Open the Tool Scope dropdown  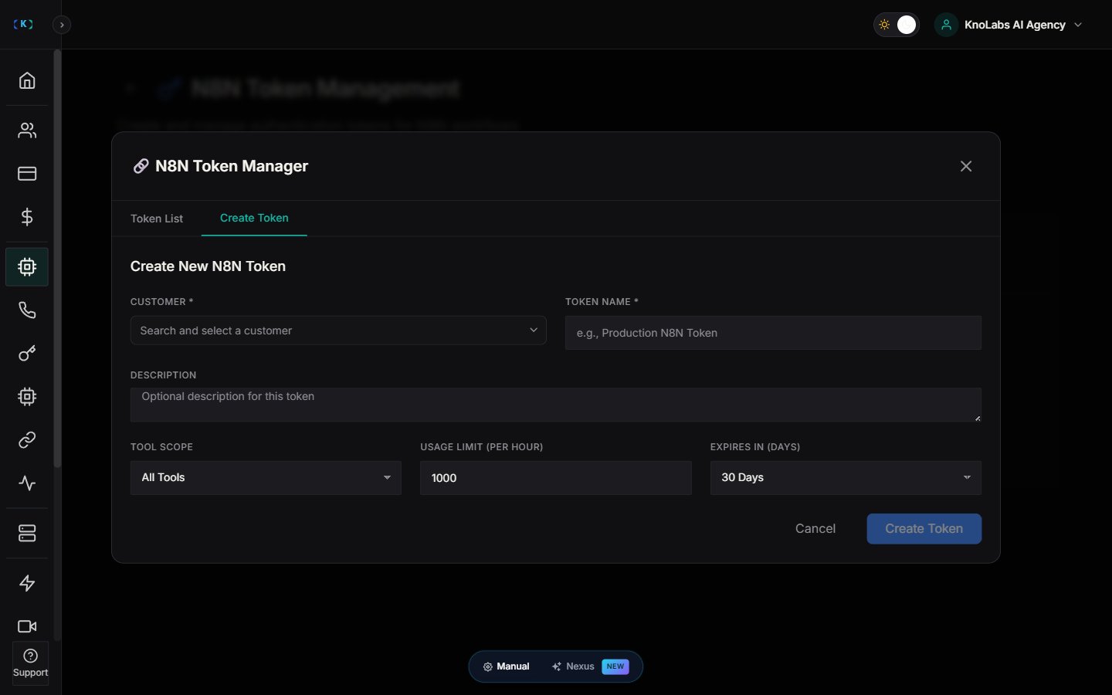pos(266,478)
